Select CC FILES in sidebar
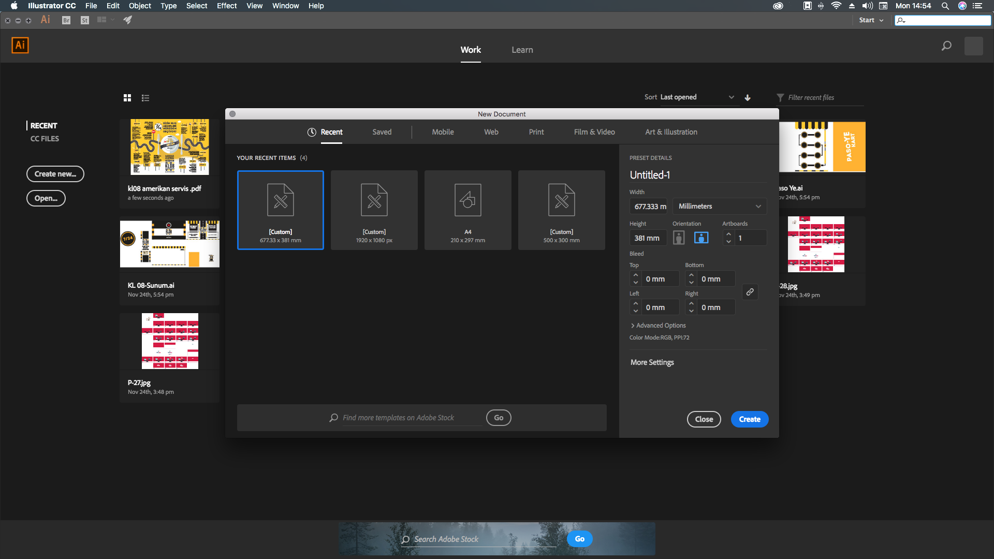 click(x=45, y=139)
